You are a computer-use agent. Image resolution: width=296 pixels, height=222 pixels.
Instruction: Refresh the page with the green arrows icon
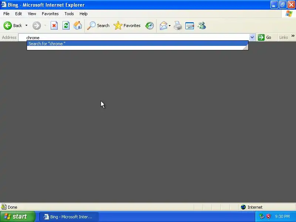(x=66, y=26)
